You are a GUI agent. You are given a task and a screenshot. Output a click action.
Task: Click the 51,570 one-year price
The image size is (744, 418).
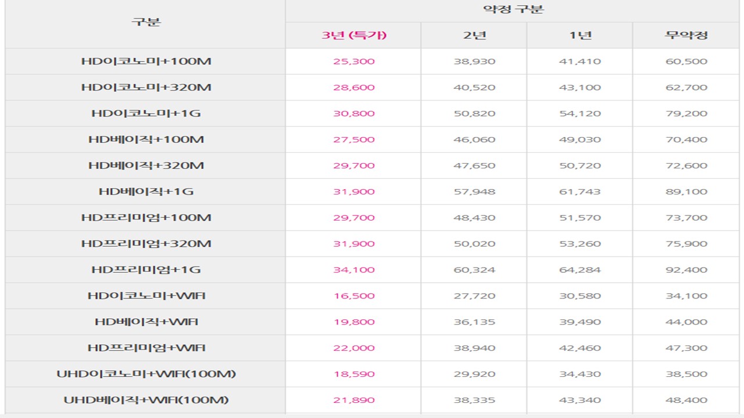pos(580,218)
